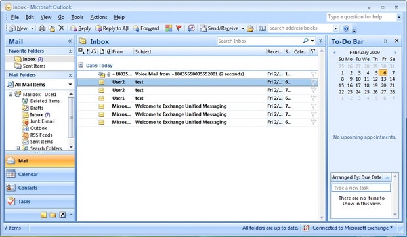407x237 pixels.
Task: Click the Exchange connection status icon
Action: tap(307, 228)
